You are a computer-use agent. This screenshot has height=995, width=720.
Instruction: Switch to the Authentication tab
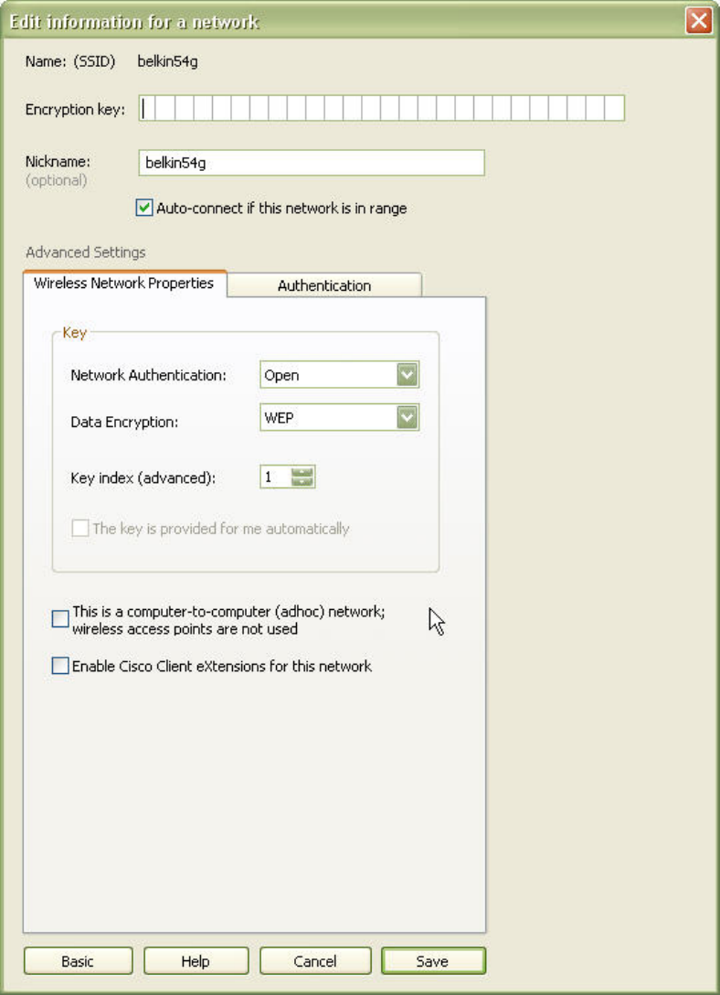323,285
